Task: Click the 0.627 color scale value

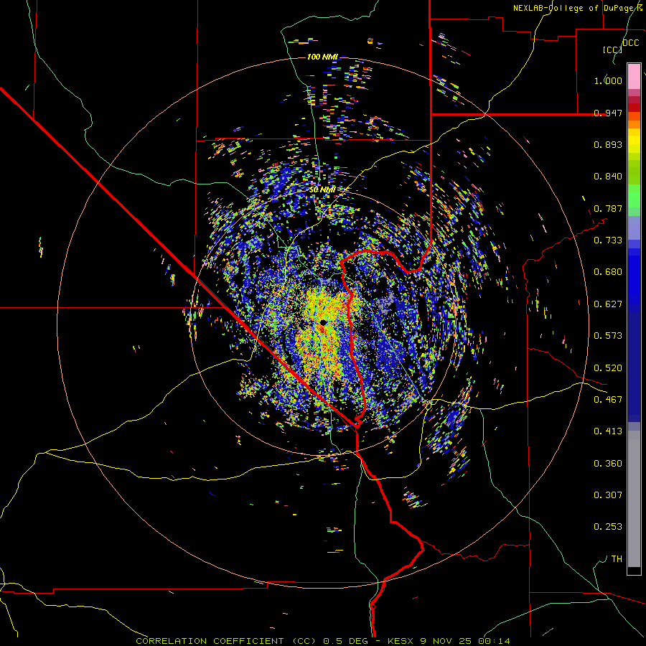Action: click(x=608, y=304)
